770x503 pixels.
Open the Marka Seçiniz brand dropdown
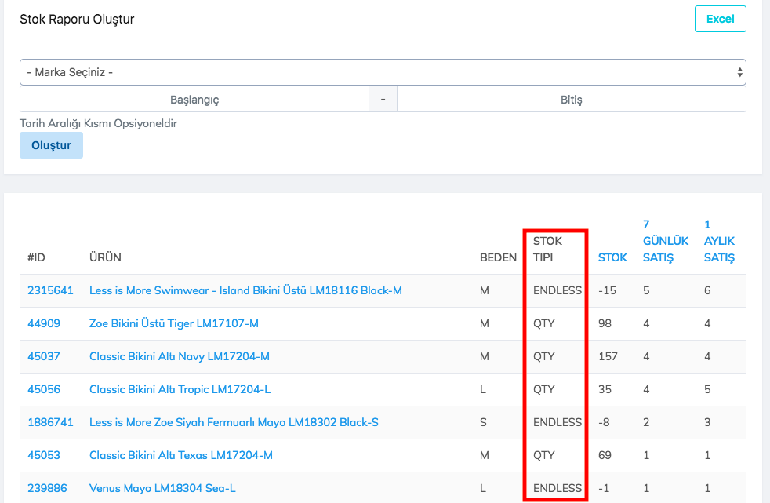(x=383, y=72)
